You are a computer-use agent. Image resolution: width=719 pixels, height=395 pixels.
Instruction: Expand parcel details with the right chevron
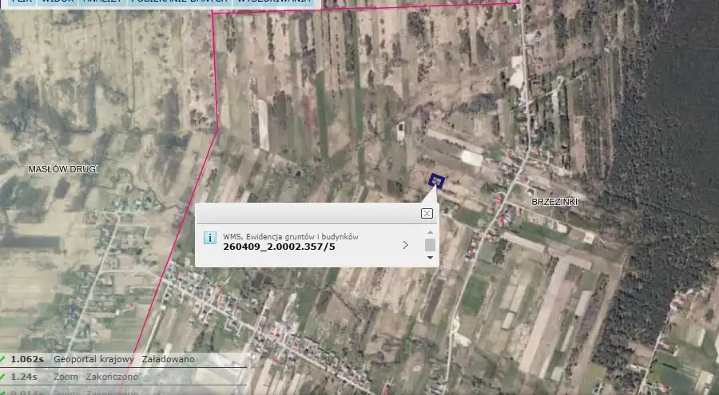(405, 245)
